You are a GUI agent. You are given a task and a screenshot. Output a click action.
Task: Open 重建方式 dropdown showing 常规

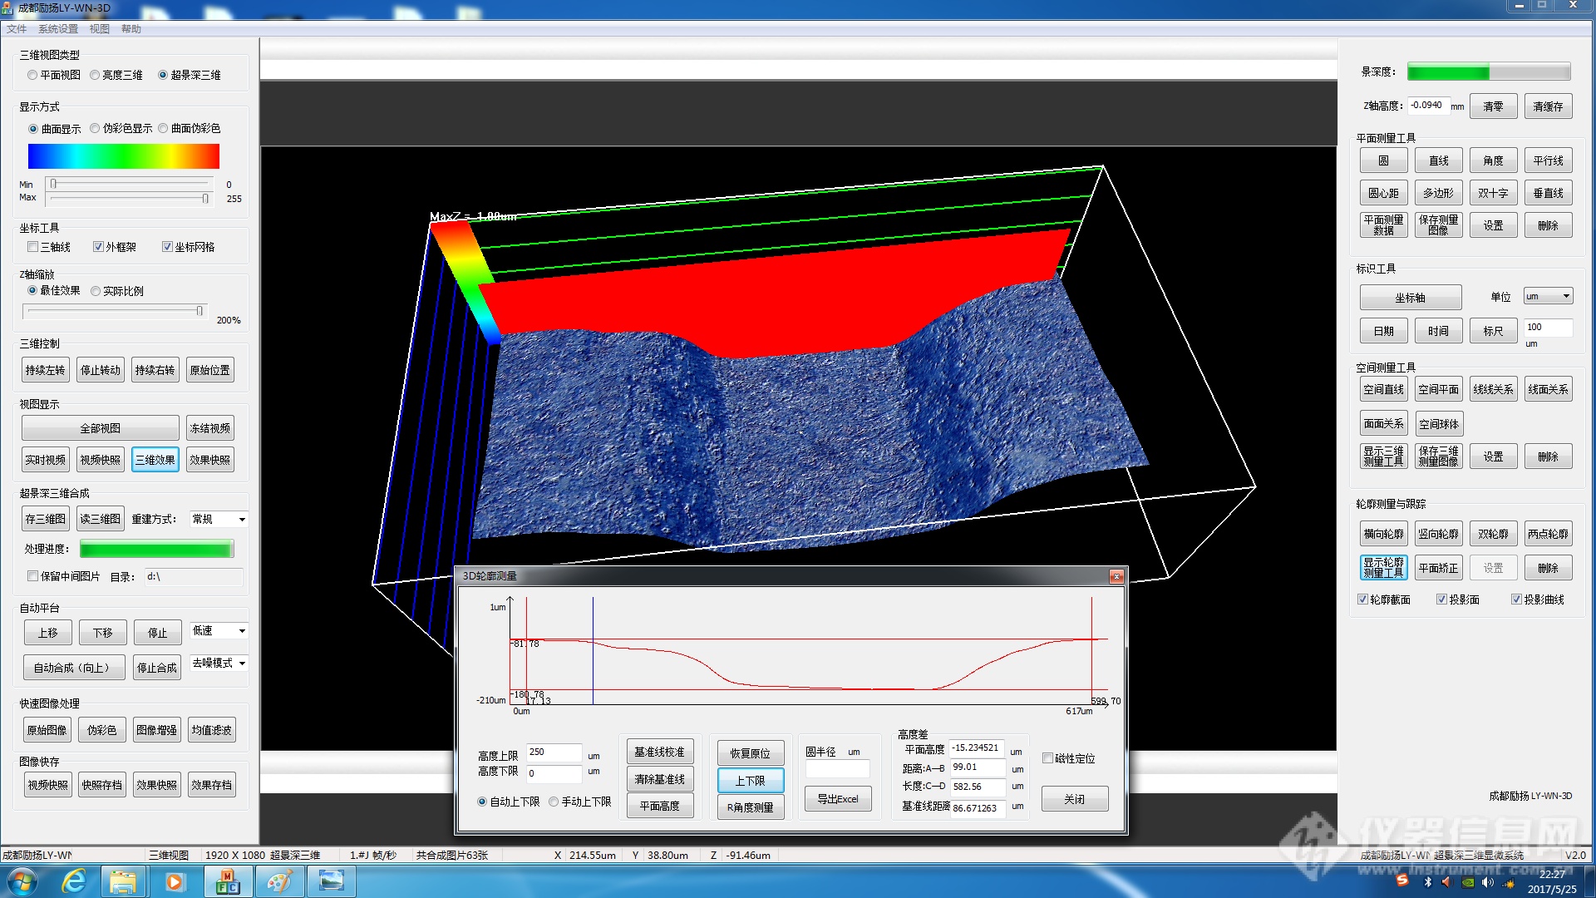pos(219,519)
